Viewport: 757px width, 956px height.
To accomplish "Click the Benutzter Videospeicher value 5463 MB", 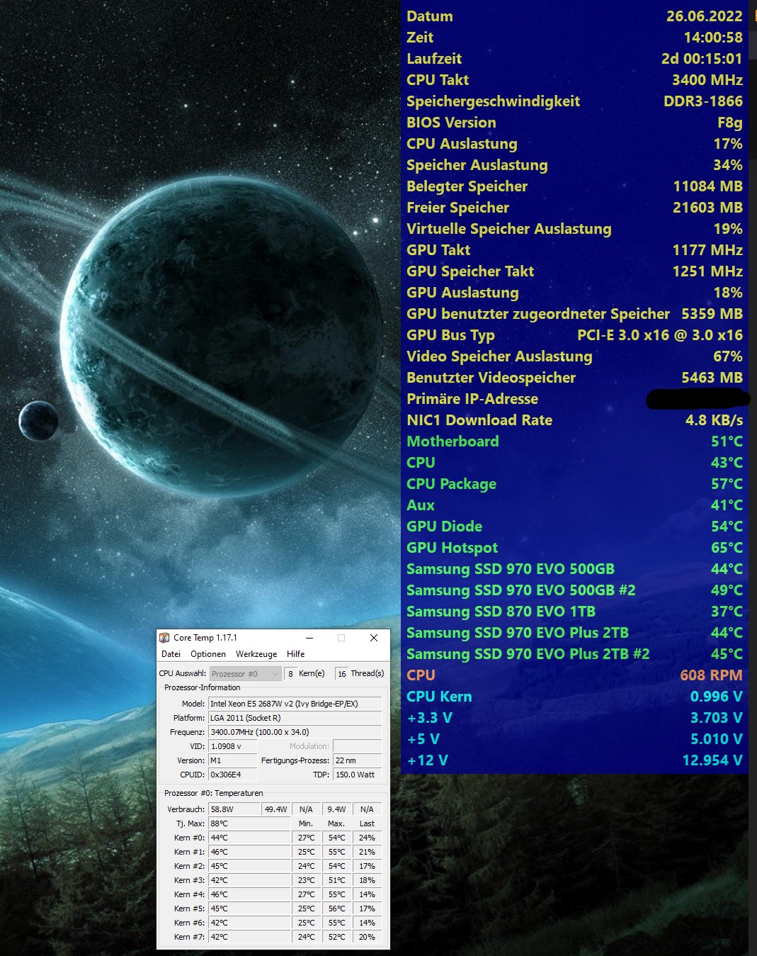I will click(712, 378).
